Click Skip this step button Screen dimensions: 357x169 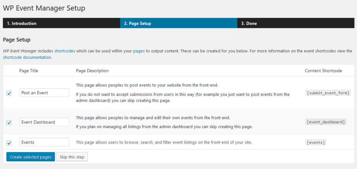[x=72, y=157]
